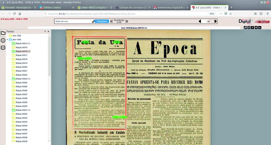Select Edição 00031 (1) in tree

[x=23, y=110]
